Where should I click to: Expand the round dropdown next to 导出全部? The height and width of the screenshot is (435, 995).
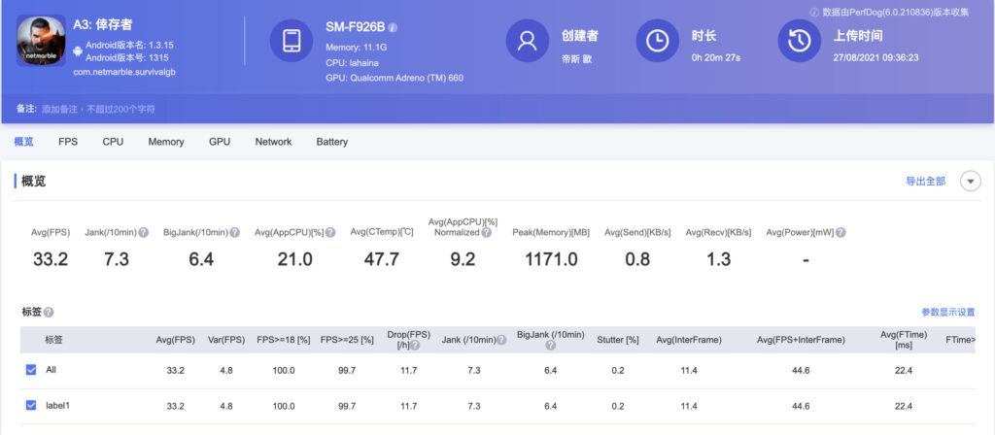click(x=971, y=182)
